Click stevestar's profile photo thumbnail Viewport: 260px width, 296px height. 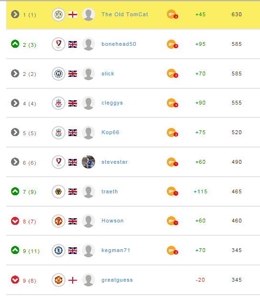88,162
